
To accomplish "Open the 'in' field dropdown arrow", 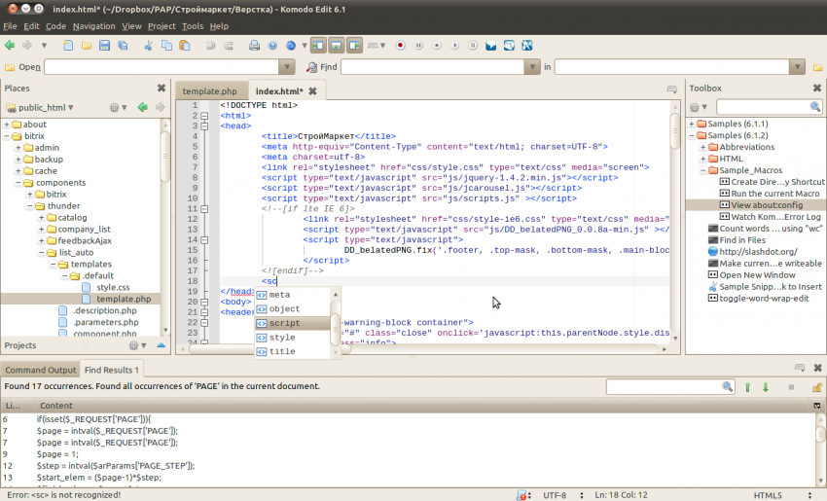I will [x=797, y=67].
